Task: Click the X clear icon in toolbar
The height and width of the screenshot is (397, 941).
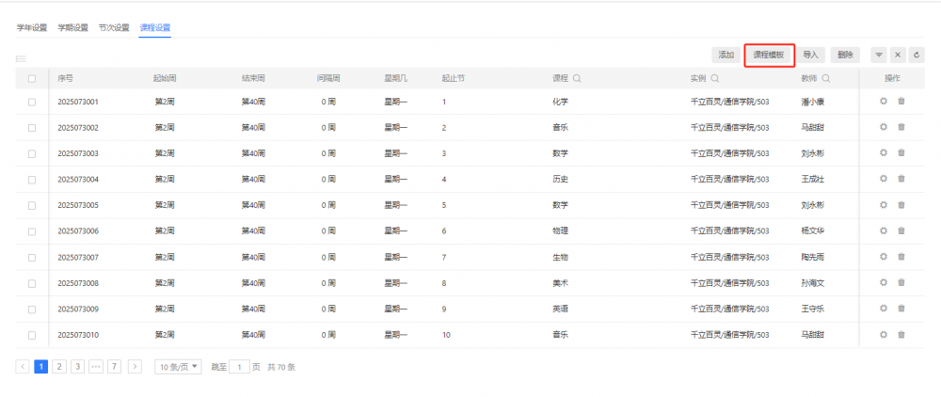Action: click(898, 56)
